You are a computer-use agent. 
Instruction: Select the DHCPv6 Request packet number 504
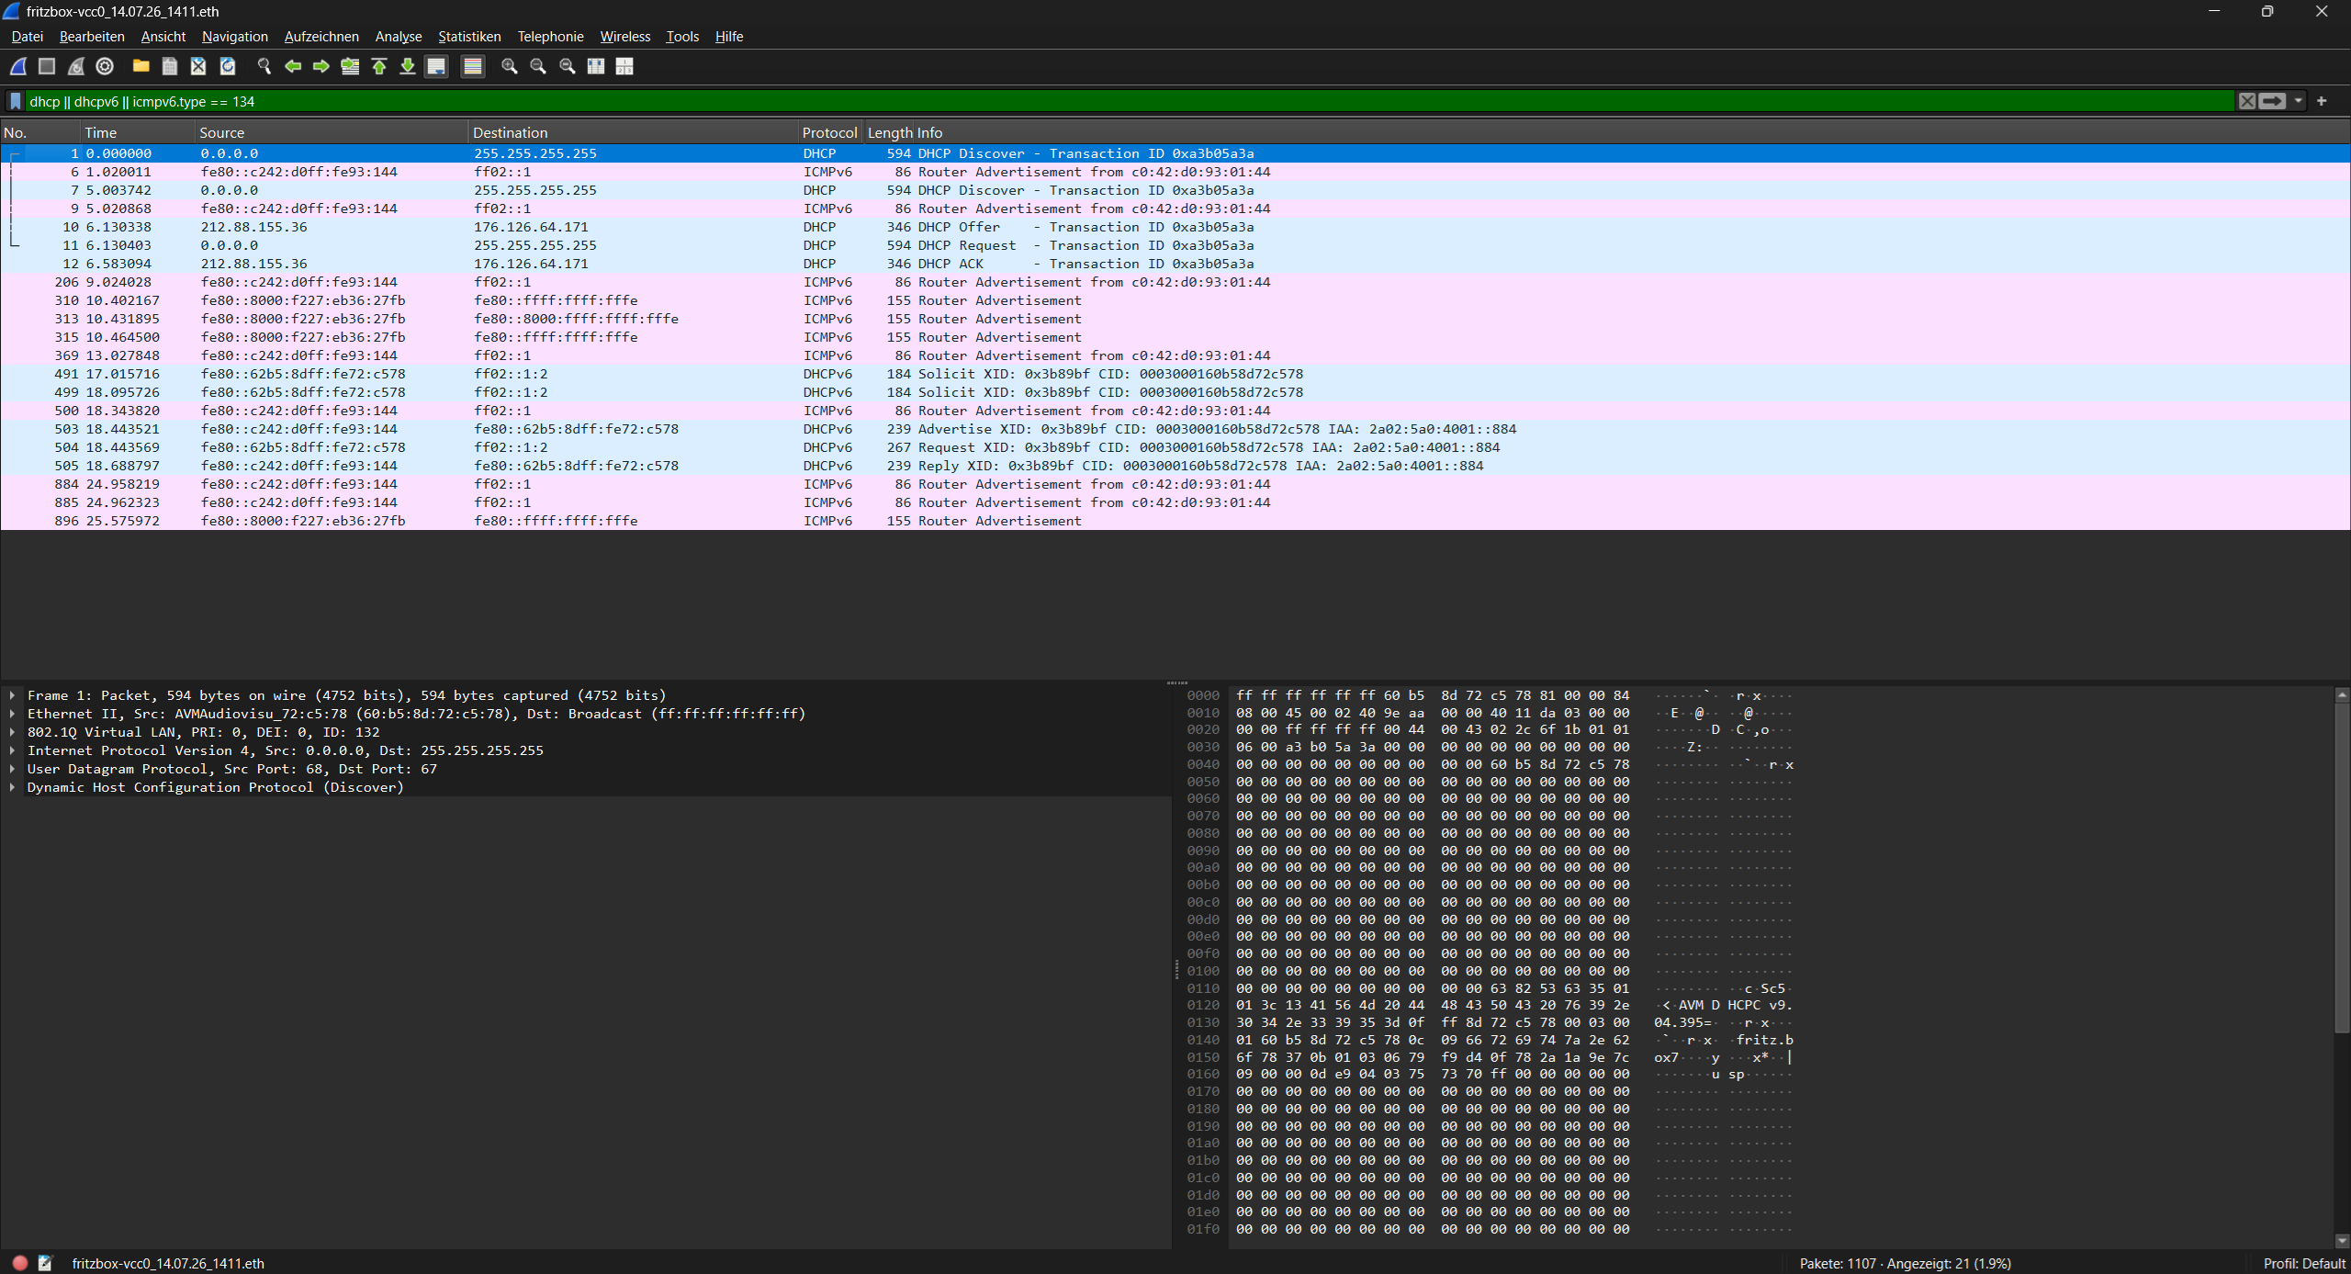coord(1175,447)
